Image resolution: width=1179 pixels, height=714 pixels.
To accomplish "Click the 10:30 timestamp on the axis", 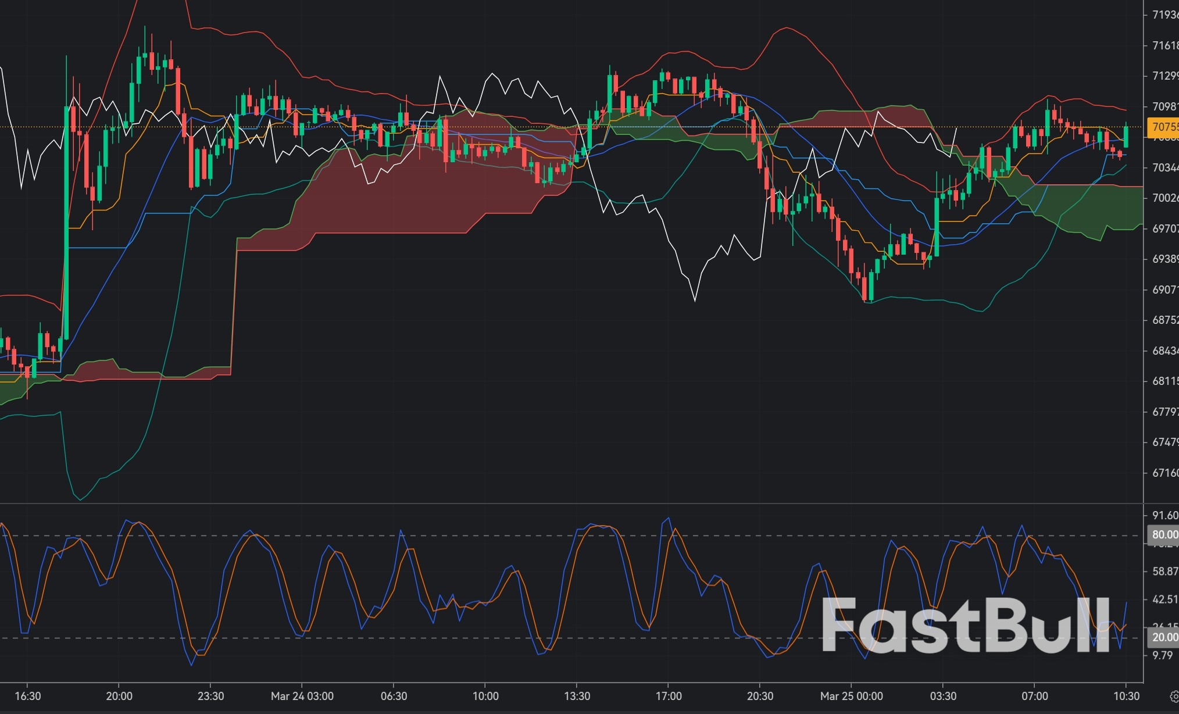I will (1127, 695).
